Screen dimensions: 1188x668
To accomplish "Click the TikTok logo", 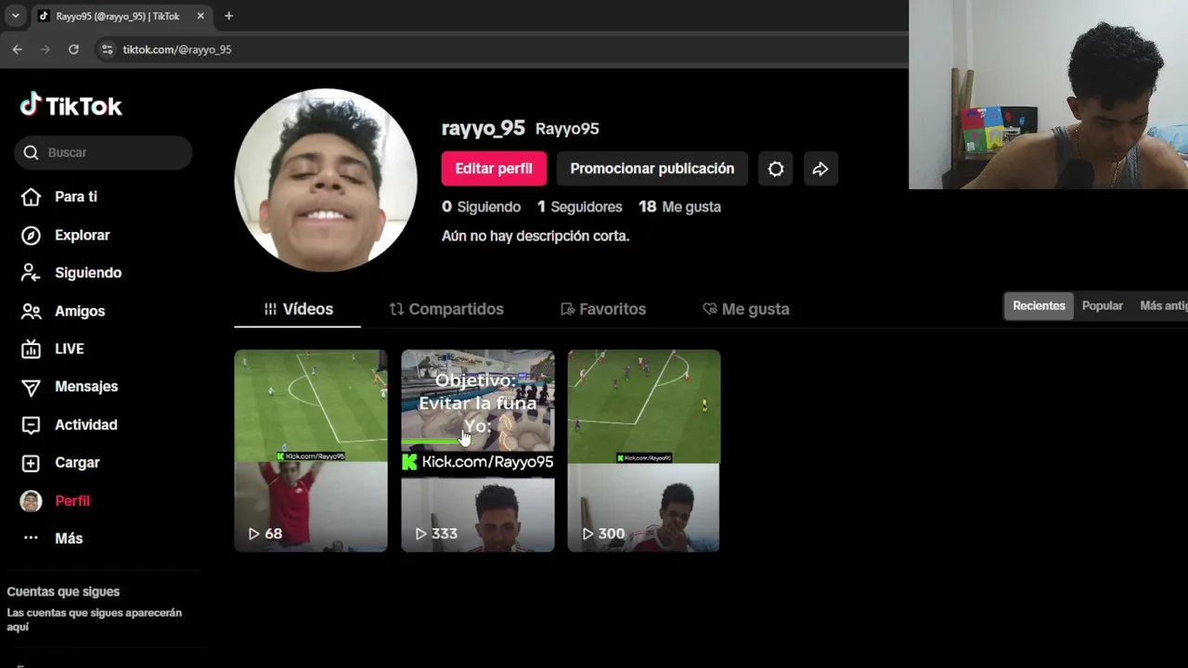I will click(x=71, y=106).
